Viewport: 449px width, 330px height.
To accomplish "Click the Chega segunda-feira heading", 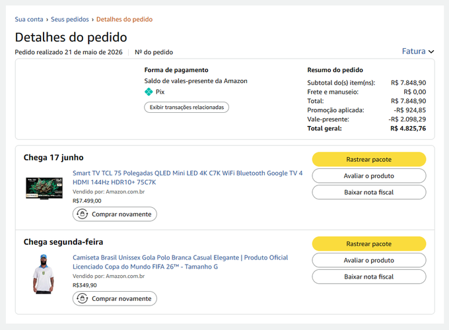I will [x=63, y=242].
